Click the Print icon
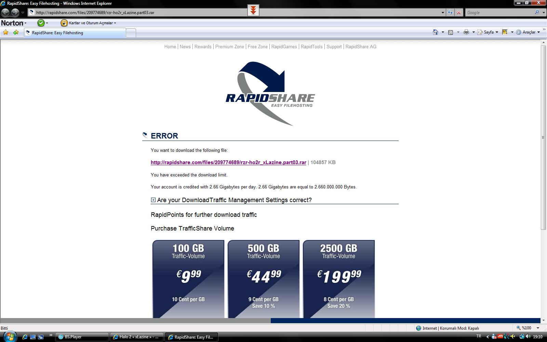The width and height of the screenshot is (547, 342). [x=466, y=32]
